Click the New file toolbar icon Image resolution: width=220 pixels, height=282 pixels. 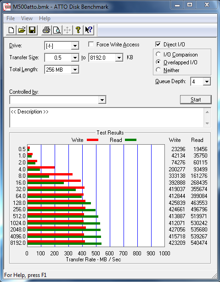pyautogui.click(x=11, y=30)
